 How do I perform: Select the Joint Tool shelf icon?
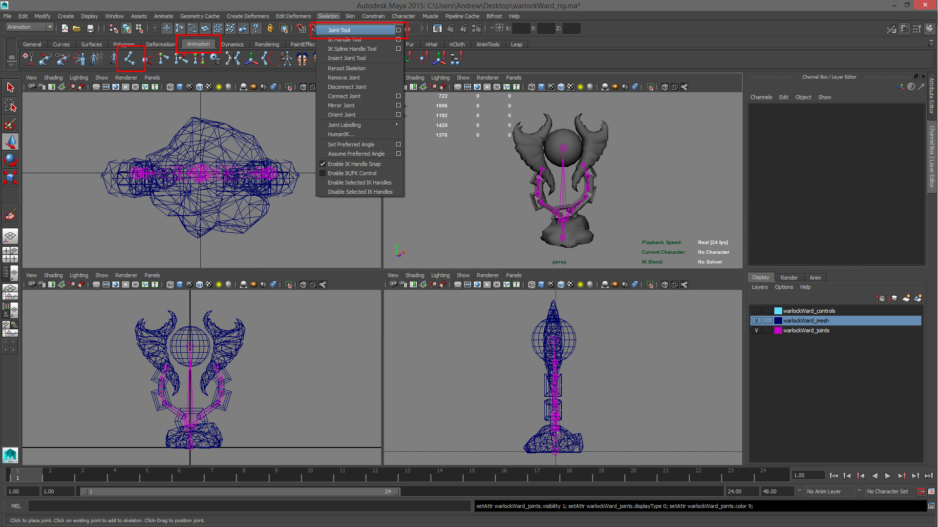tap(129, 59)
